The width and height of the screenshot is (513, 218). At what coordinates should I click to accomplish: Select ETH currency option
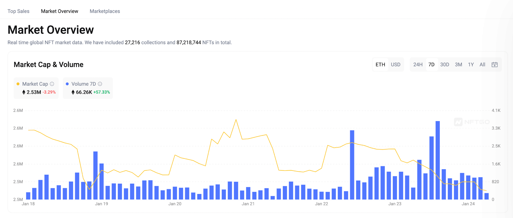click(380, 64)
